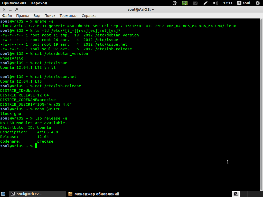263x197 pixels.
Task: Click the 13:11 clock
Action: pyautogui.click(x=228, y=3)
